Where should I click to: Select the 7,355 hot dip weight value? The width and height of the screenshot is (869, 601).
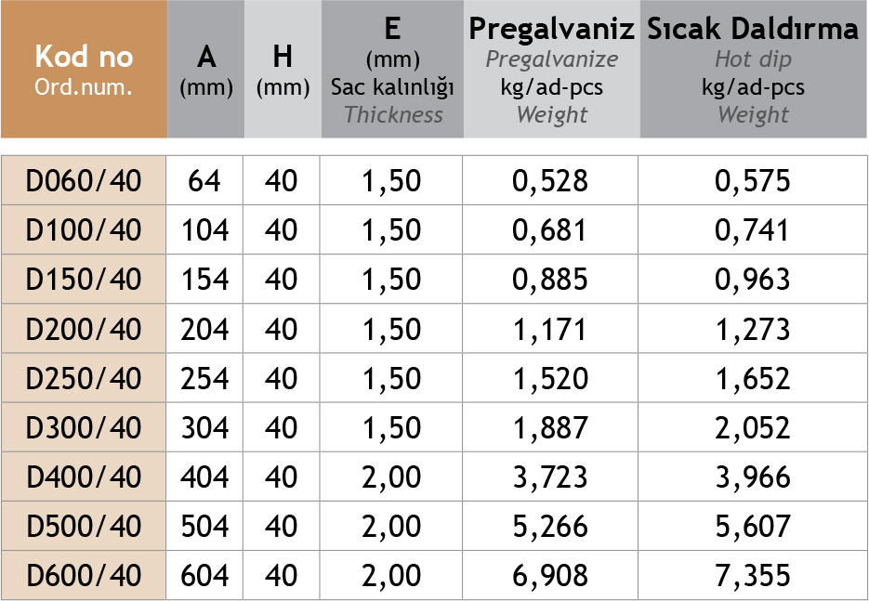(753, 576)
